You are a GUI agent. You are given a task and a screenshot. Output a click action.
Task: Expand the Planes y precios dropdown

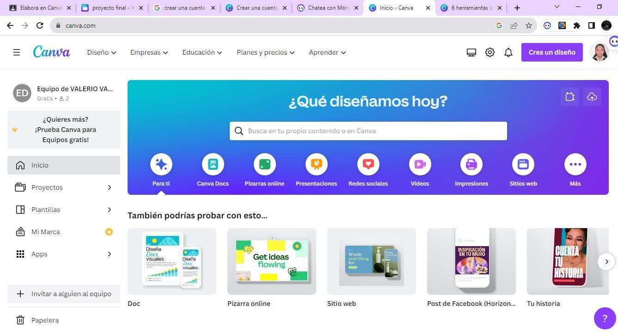point(266,52)
